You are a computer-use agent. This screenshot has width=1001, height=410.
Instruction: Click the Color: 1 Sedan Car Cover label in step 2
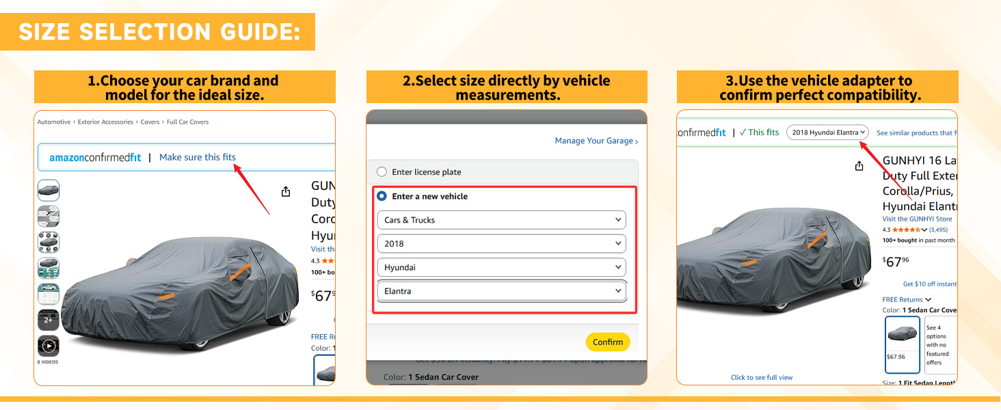click(431, 377)
